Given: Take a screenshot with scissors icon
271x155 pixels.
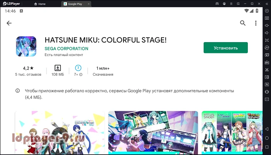Looking at the screenshot, I should 267,70.
